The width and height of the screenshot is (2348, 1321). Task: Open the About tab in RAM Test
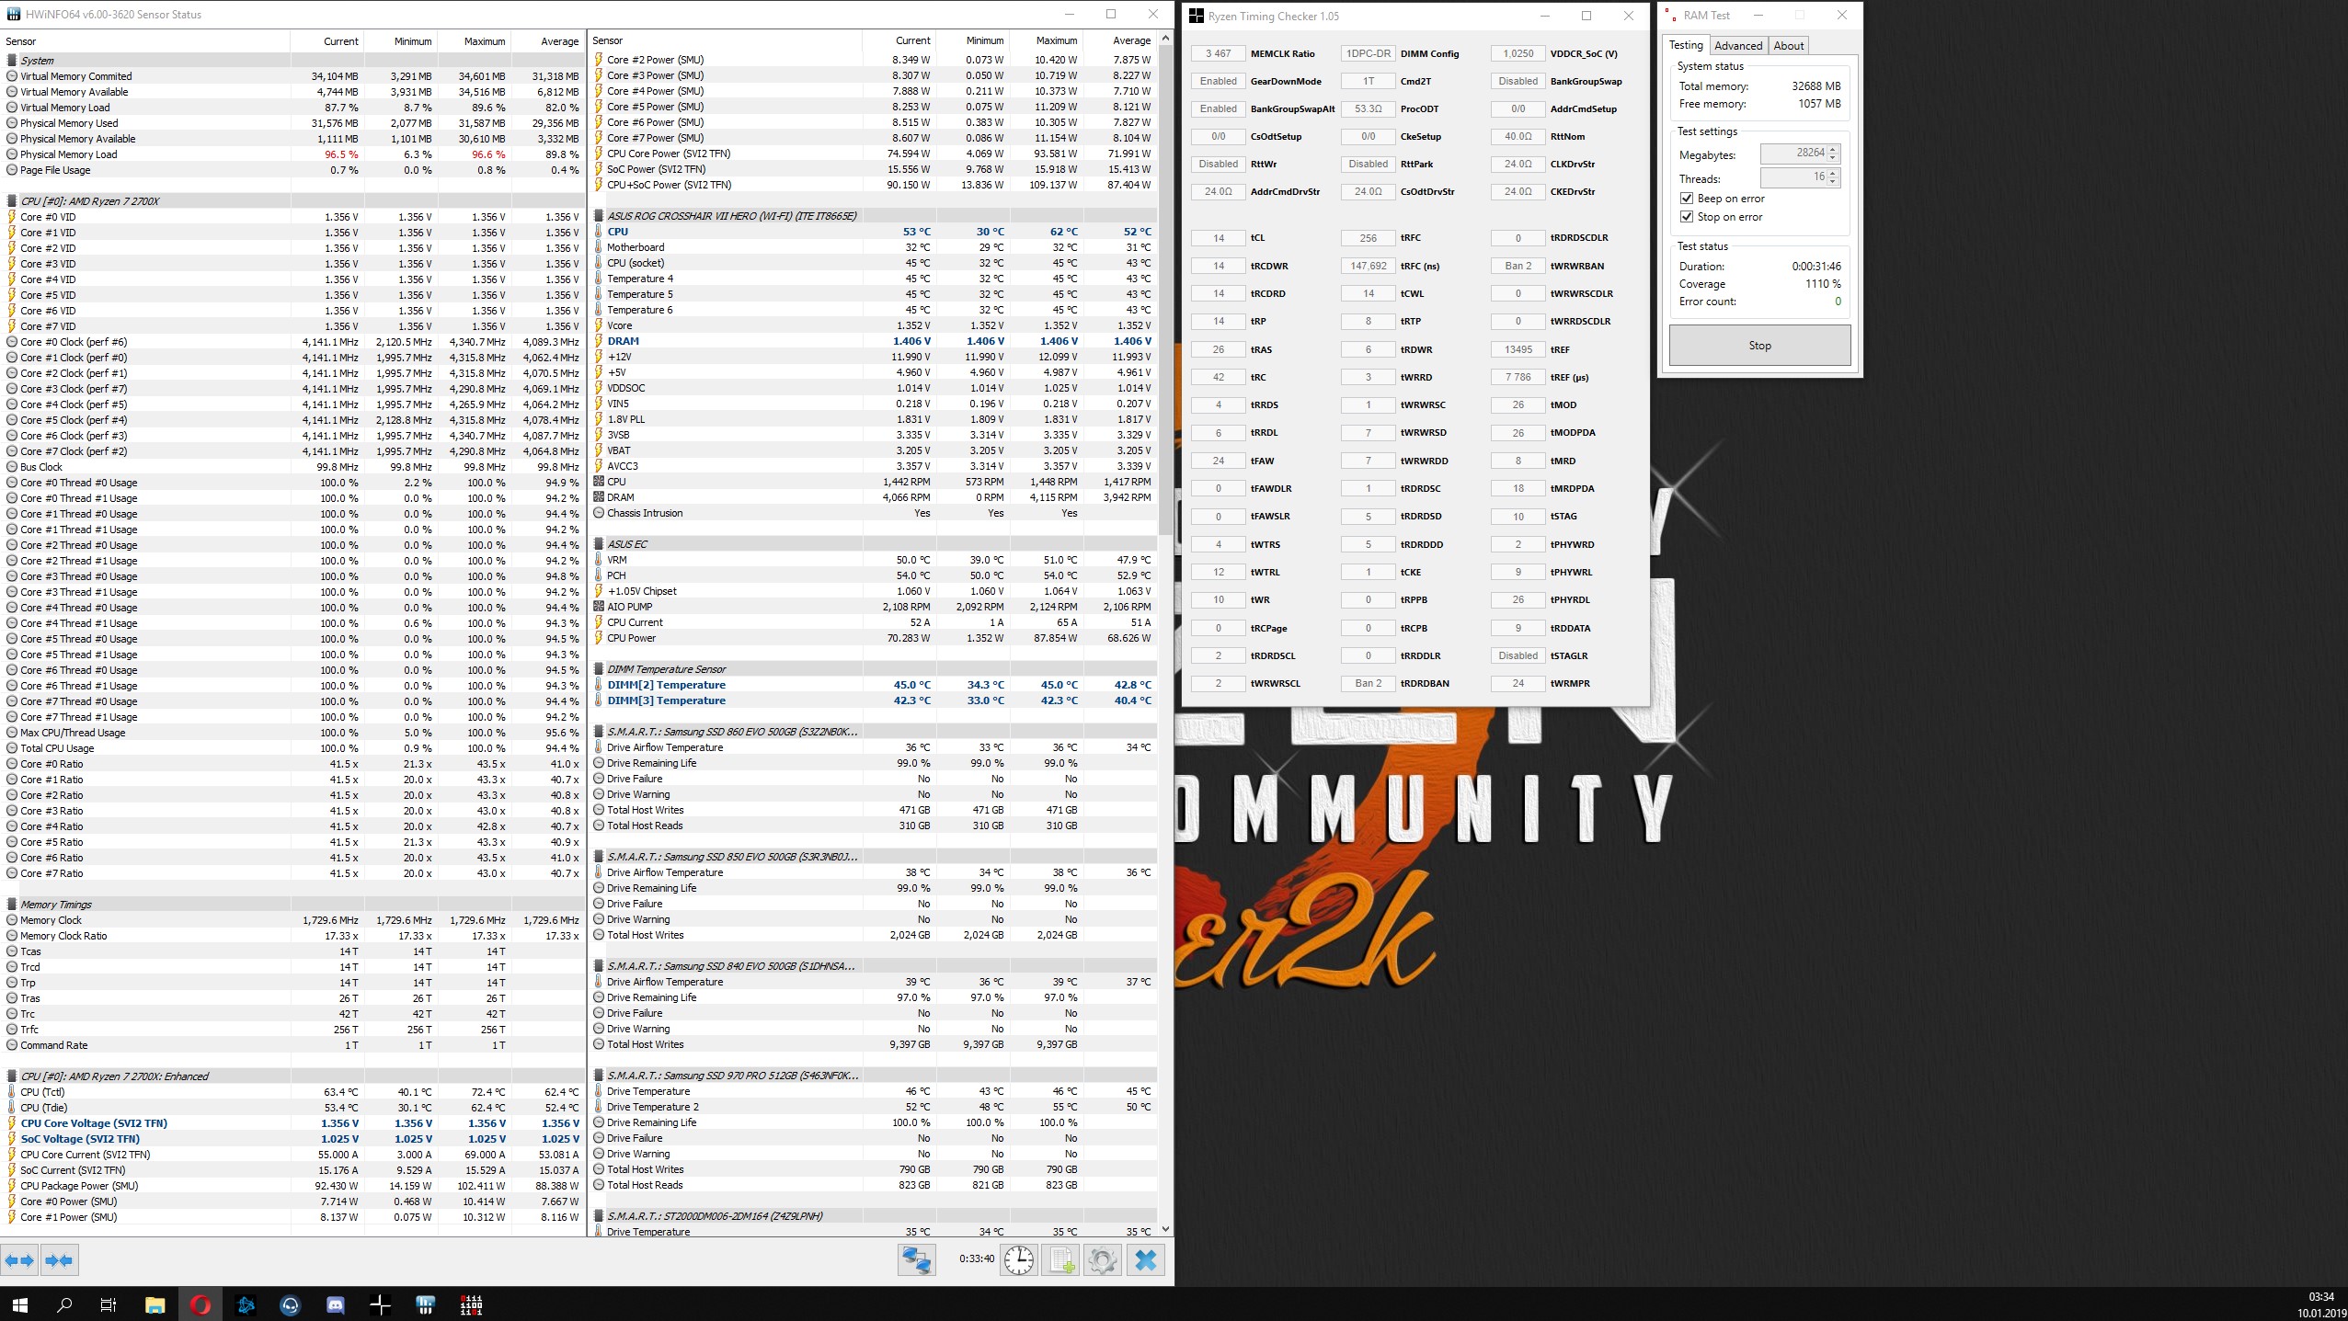click(1788, 46)
